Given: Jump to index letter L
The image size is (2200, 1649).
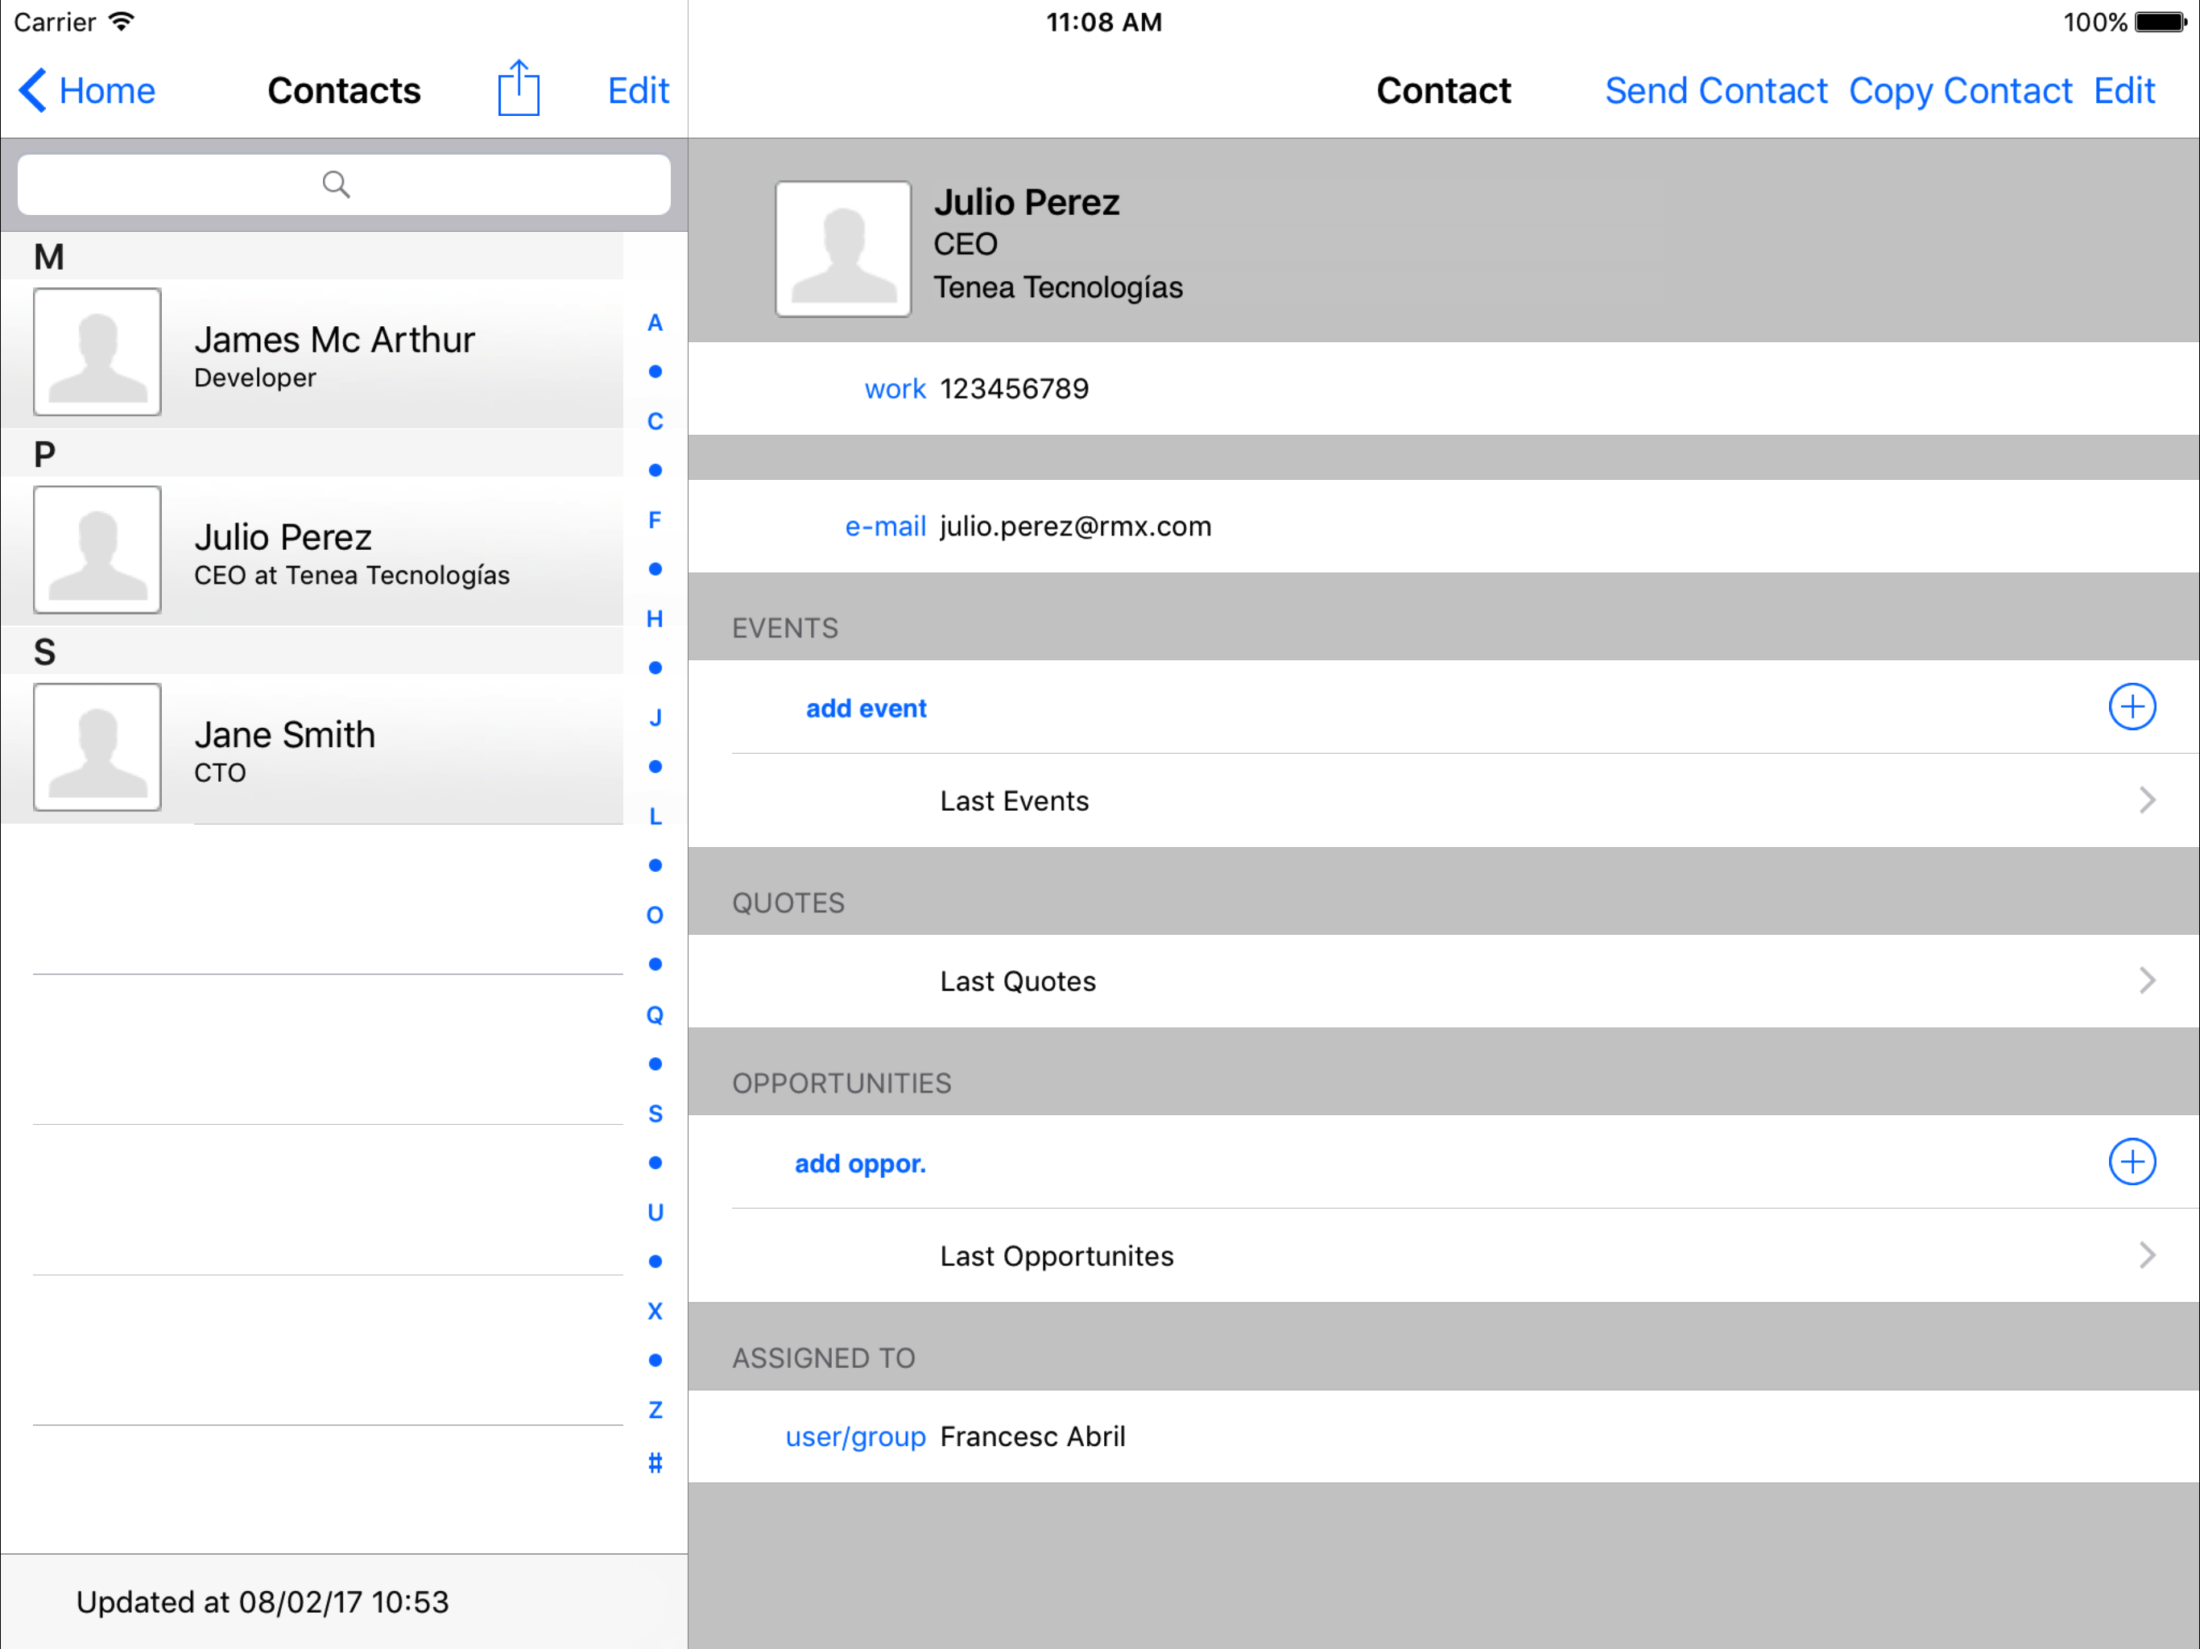Looking at the screenshot, I should pyautogui.click(x=655, y=816).
